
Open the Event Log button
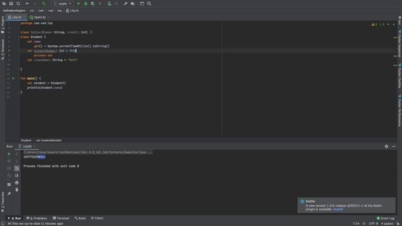click(x=385, y=218)
